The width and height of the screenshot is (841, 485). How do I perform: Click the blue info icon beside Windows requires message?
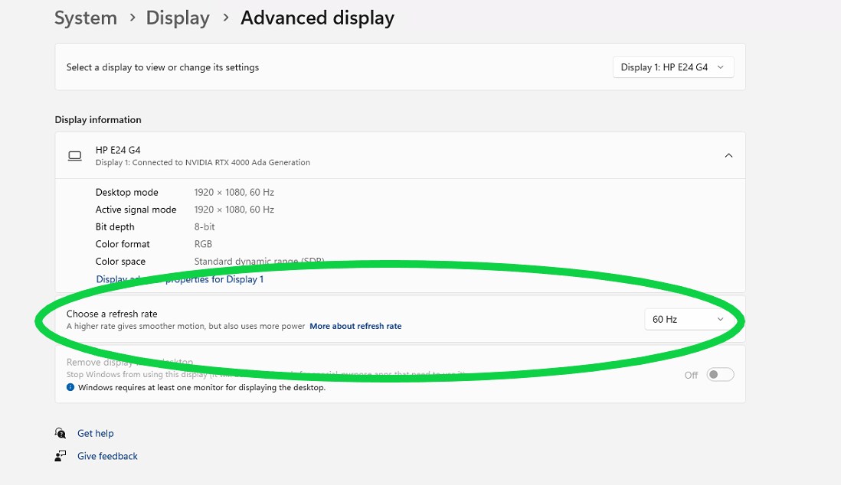pyautogui.click(x=70, y=387)
